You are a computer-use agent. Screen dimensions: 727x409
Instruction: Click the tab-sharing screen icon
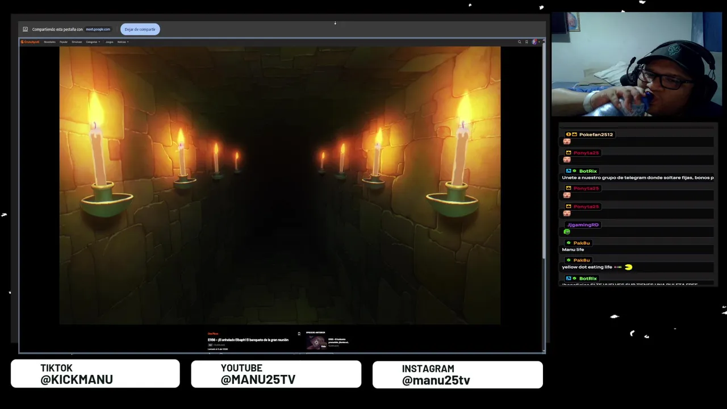point(25,29)
